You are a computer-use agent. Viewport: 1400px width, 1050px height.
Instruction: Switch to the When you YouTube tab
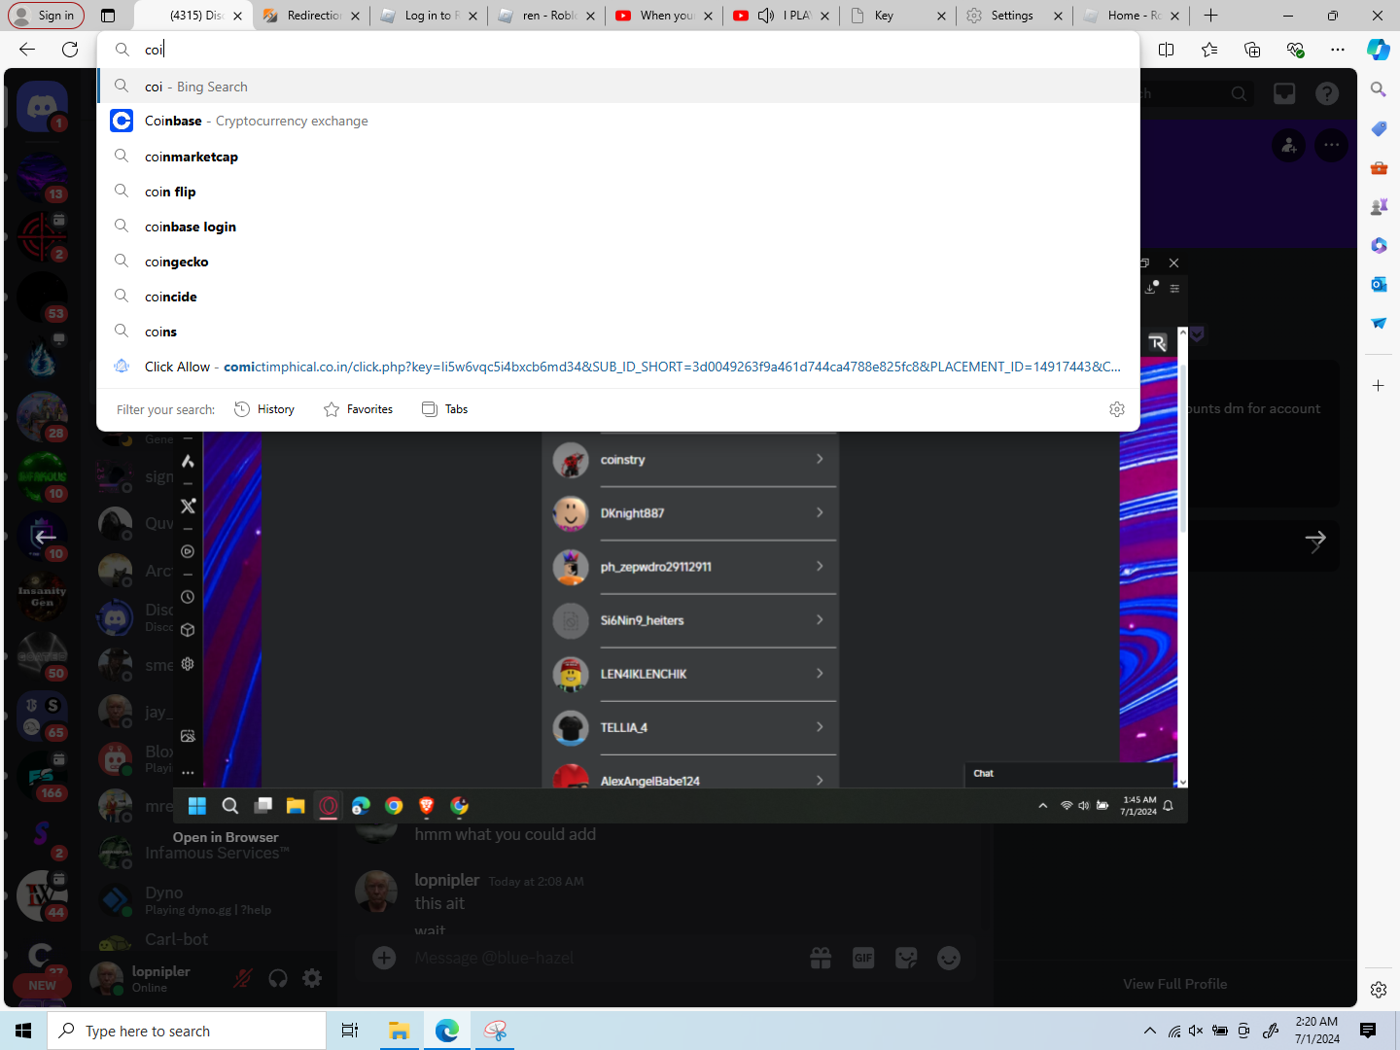663,16
